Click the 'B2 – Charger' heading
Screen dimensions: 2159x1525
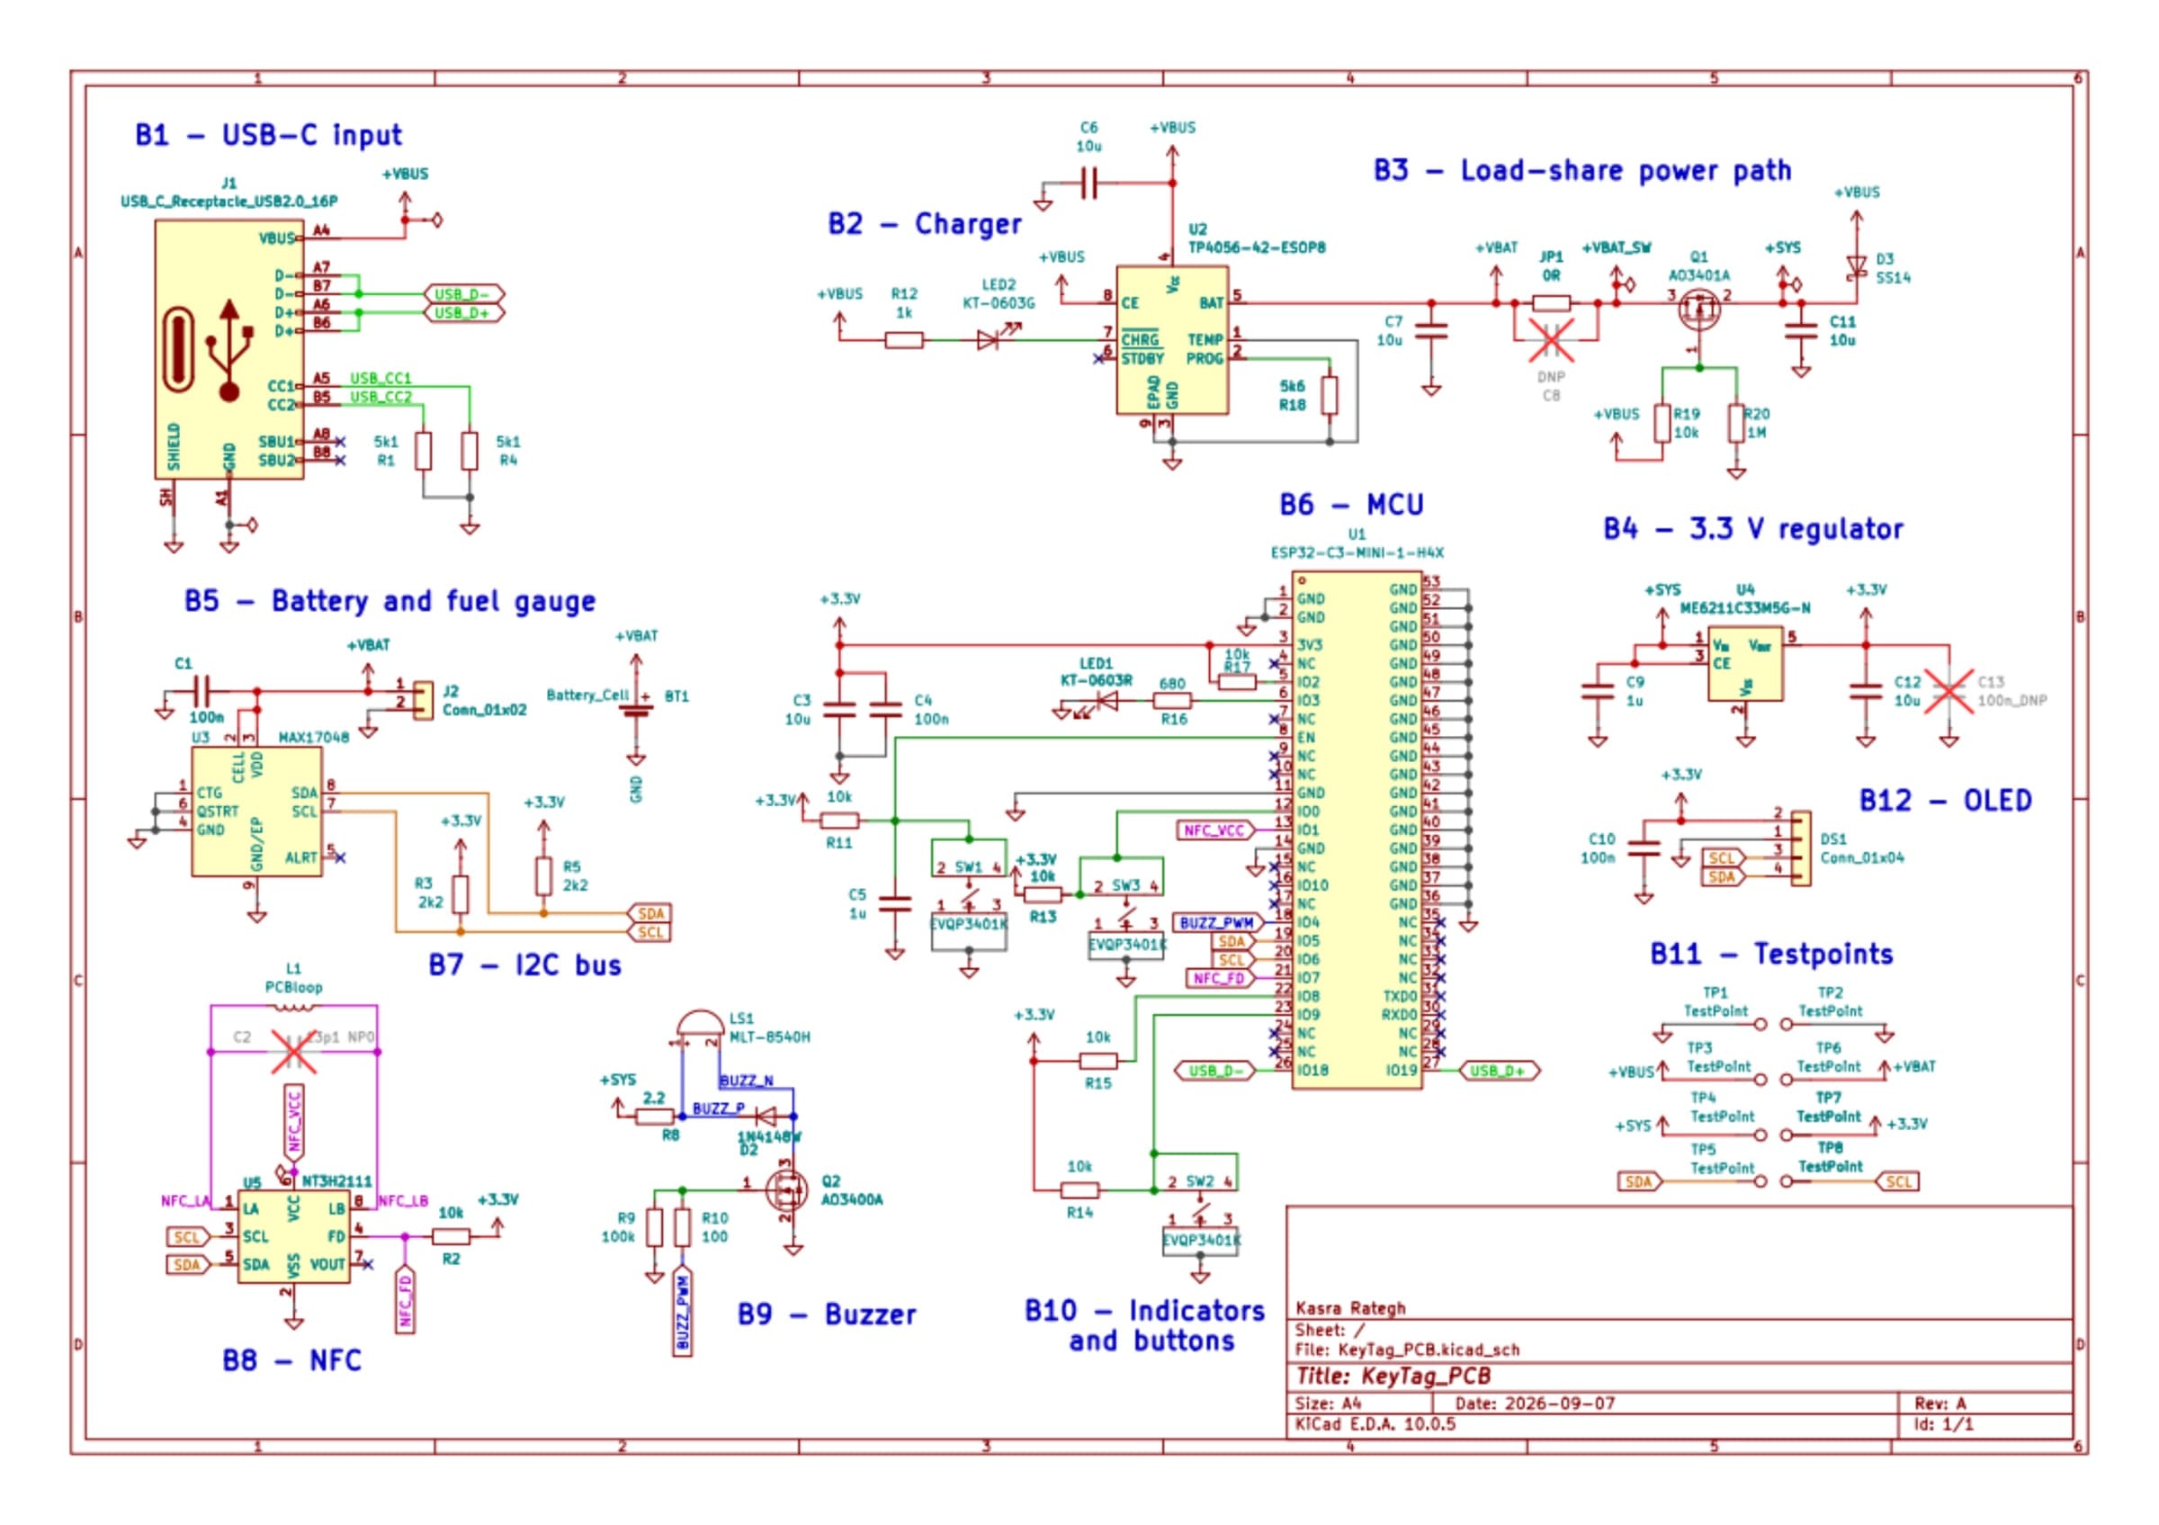[925, 225]
